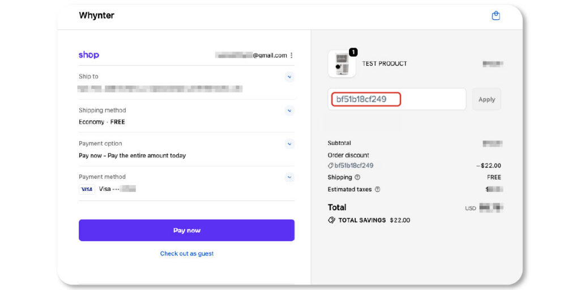Open the shopping bag icon
Viewport: 580px width, 290px height.
(496, 16)
